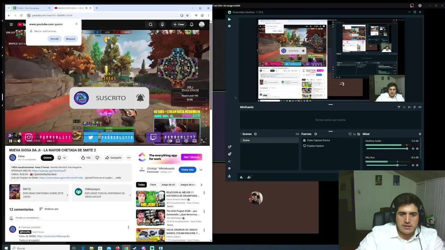
Task: Bookmark page with Chrome star icon
Action: pos(187,15)
